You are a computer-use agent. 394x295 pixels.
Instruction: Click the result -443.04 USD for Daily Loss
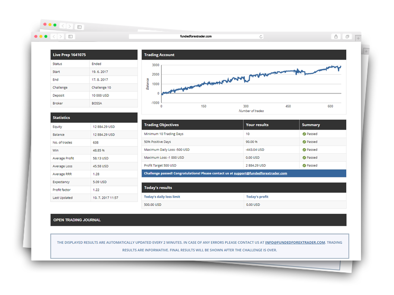pyautogui.click(x=255, y=150)
